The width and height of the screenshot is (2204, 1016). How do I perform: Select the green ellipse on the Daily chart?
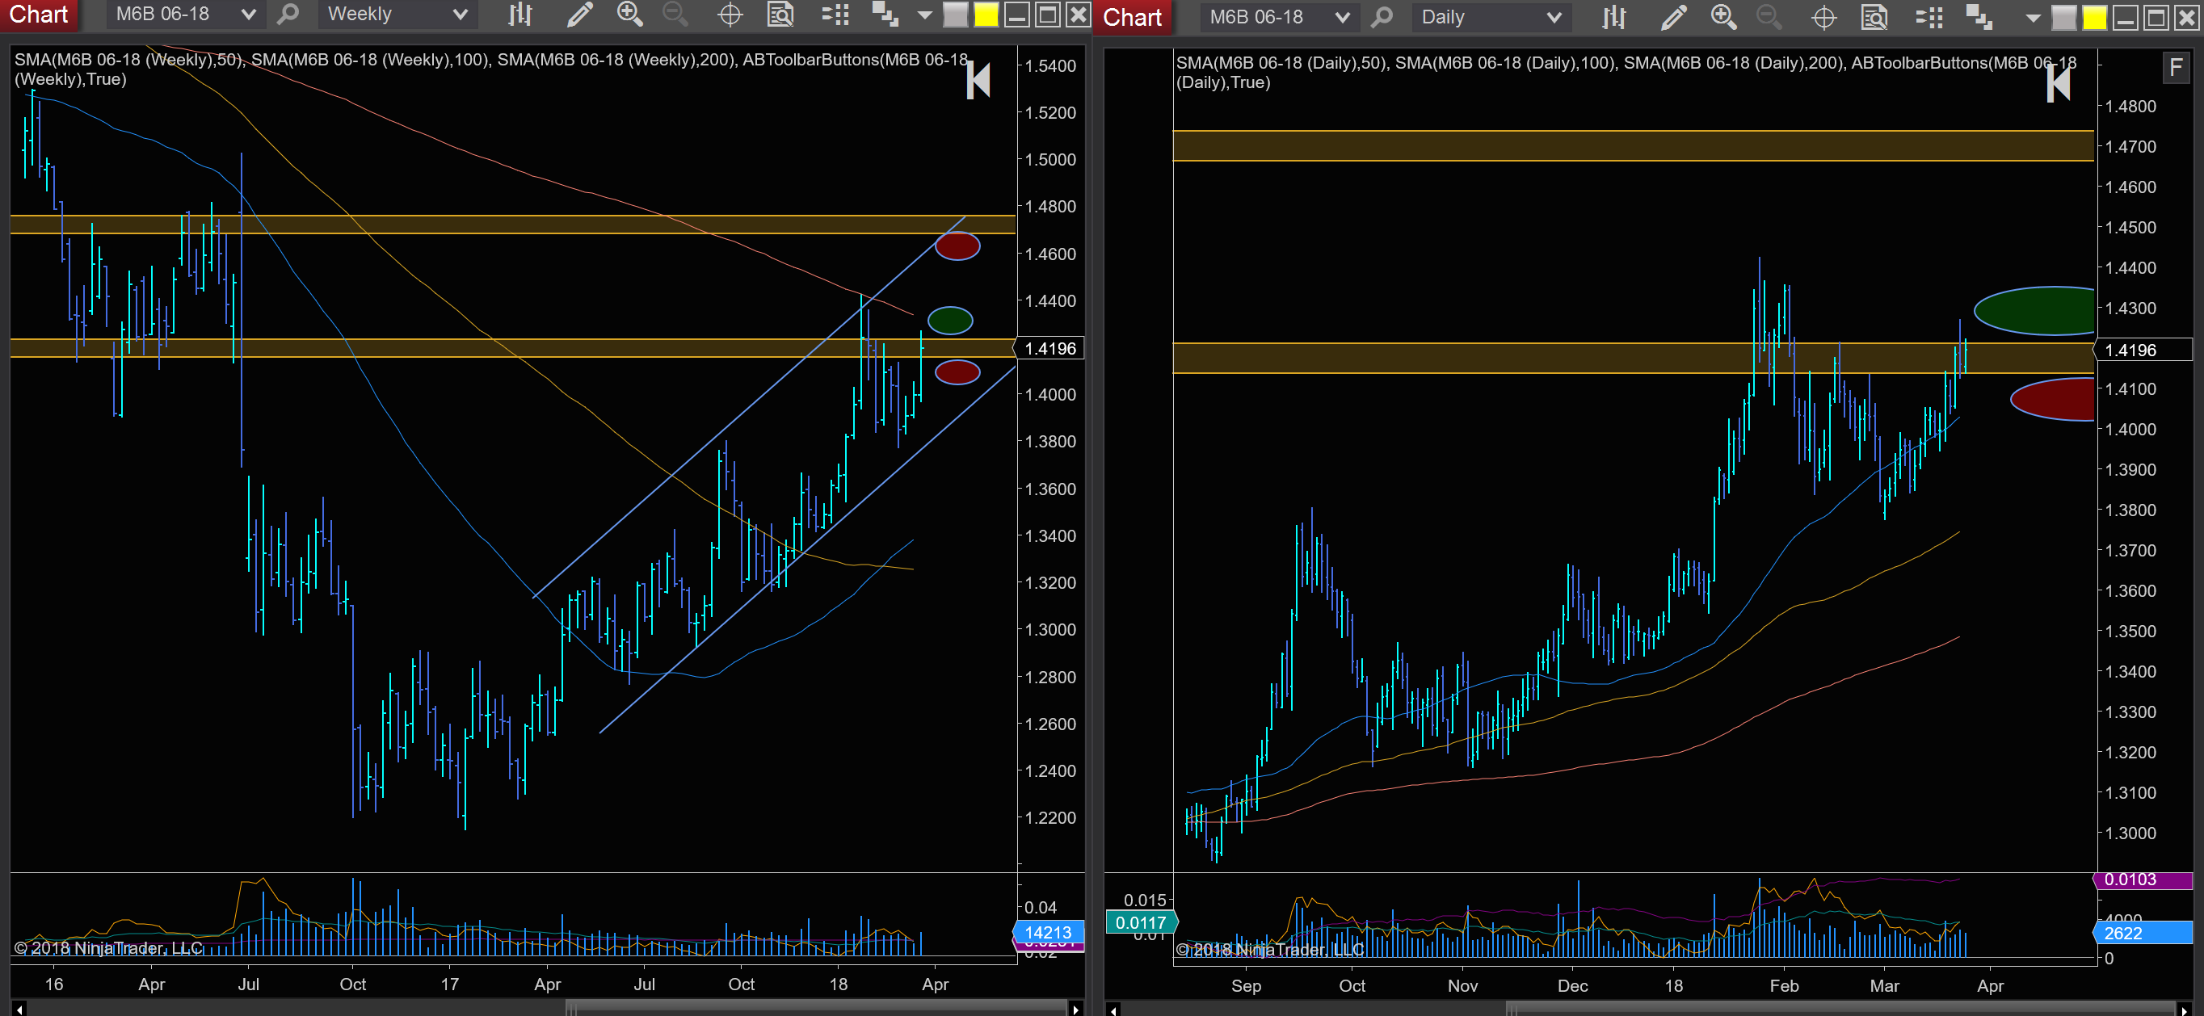2034,310
